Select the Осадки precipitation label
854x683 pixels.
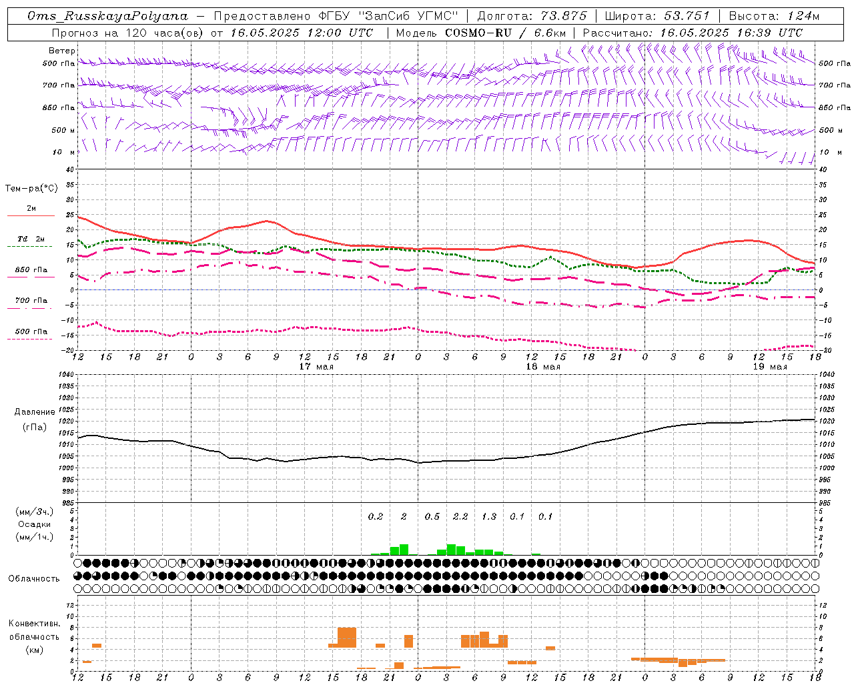pyautogui.click(x=35, y=524)
